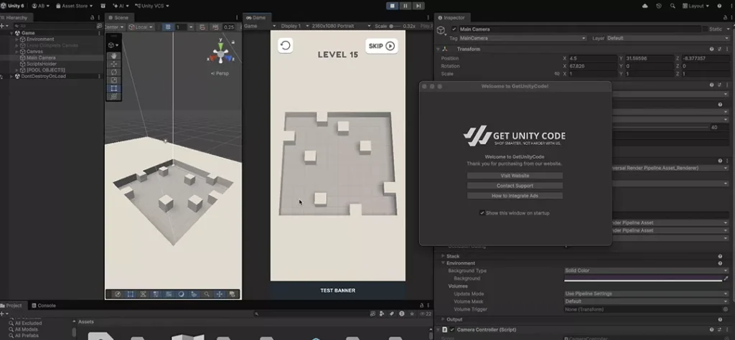Select the Rect tool in Scene toolbar
This screenshot has width=735, height=340.
113,88
